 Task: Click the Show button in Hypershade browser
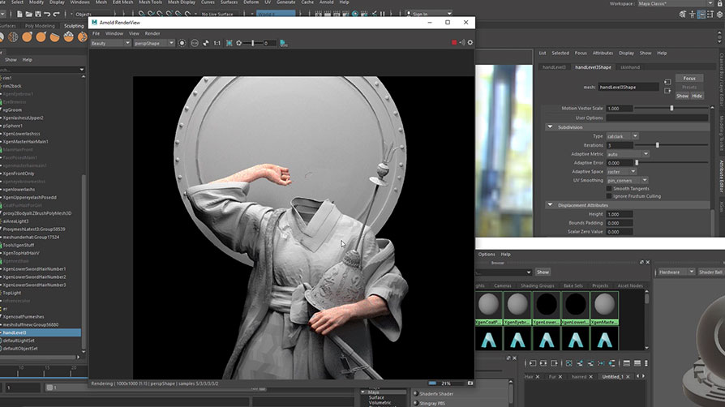(x=543, y=272)
